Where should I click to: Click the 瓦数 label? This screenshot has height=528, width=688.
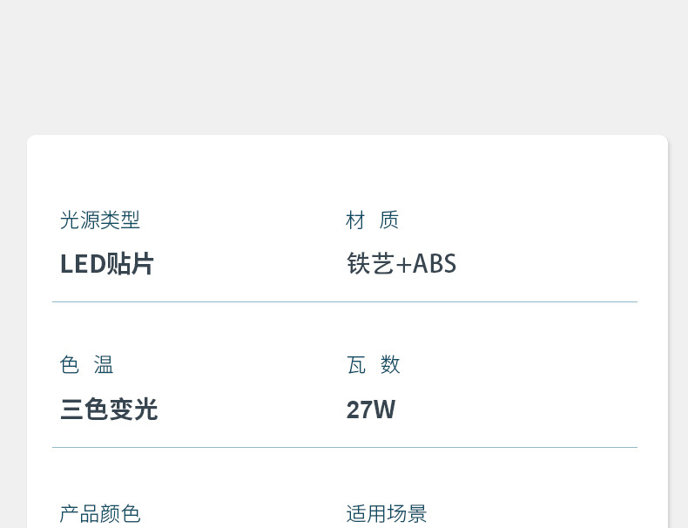373,365
